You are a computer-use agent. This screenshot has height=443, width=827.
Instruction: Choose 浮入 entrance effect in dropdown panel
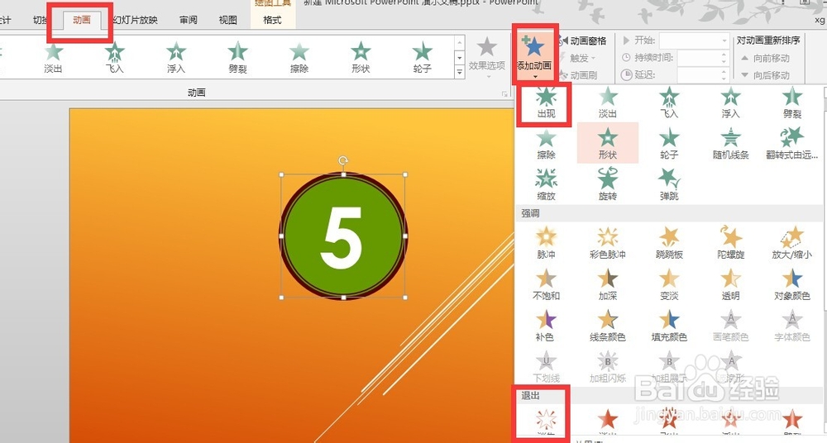(x=730, y=102)
